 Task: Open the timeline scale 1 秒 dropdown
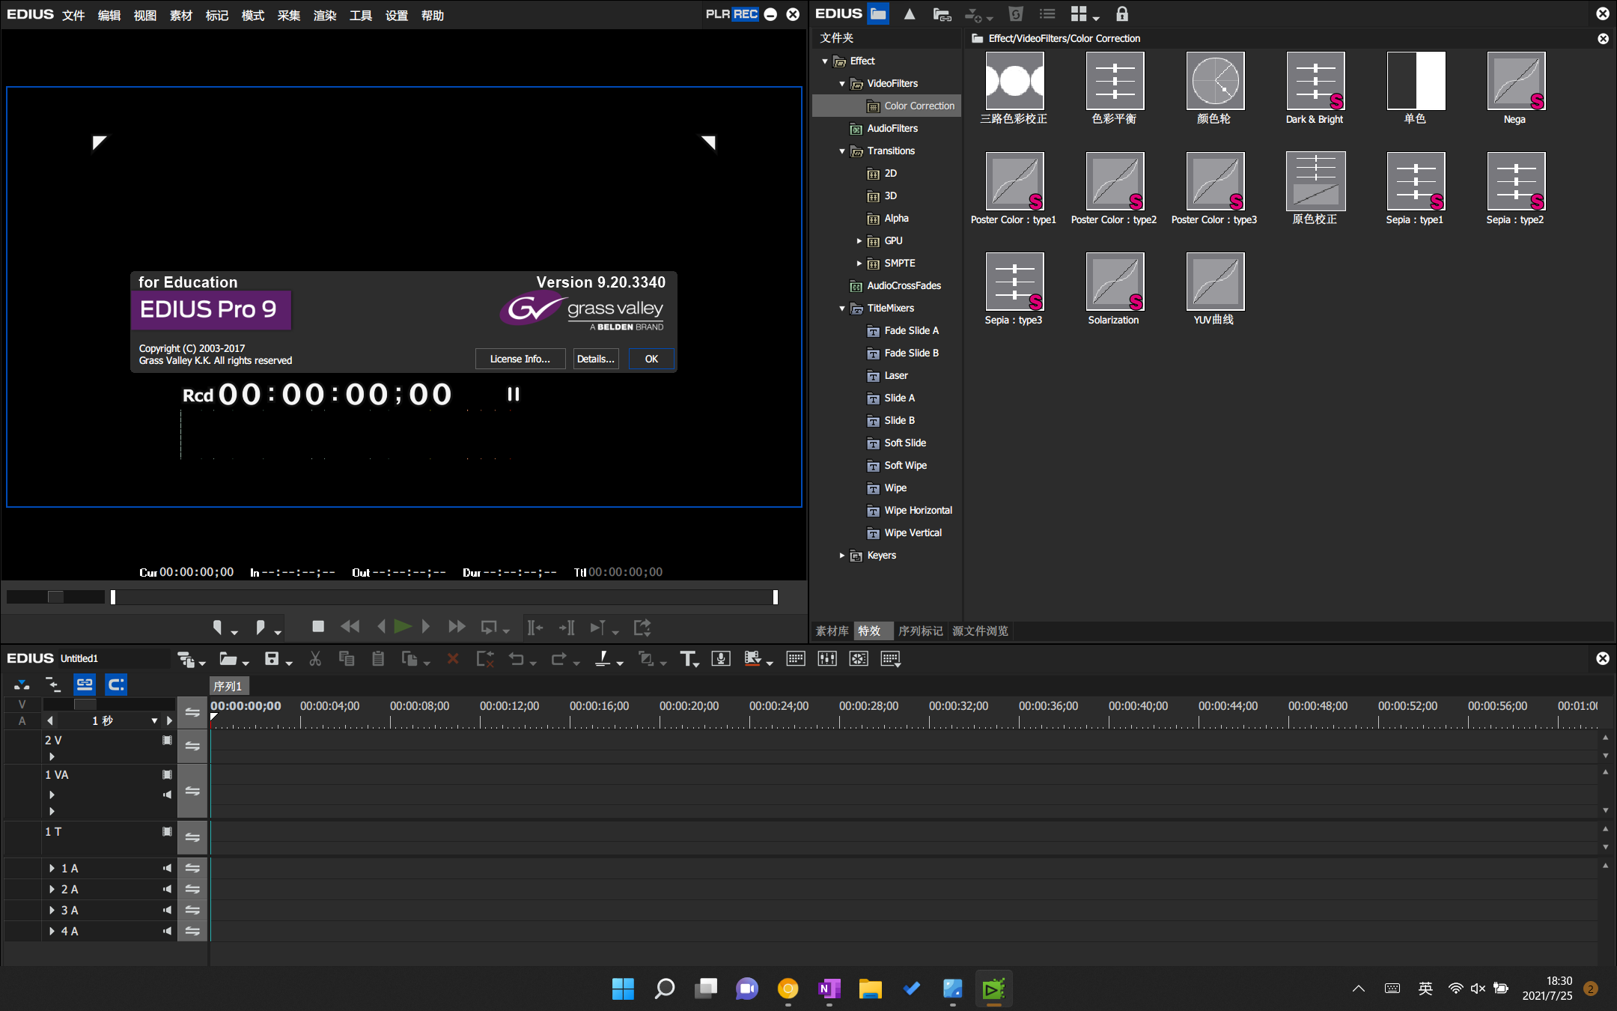(154, 721)
